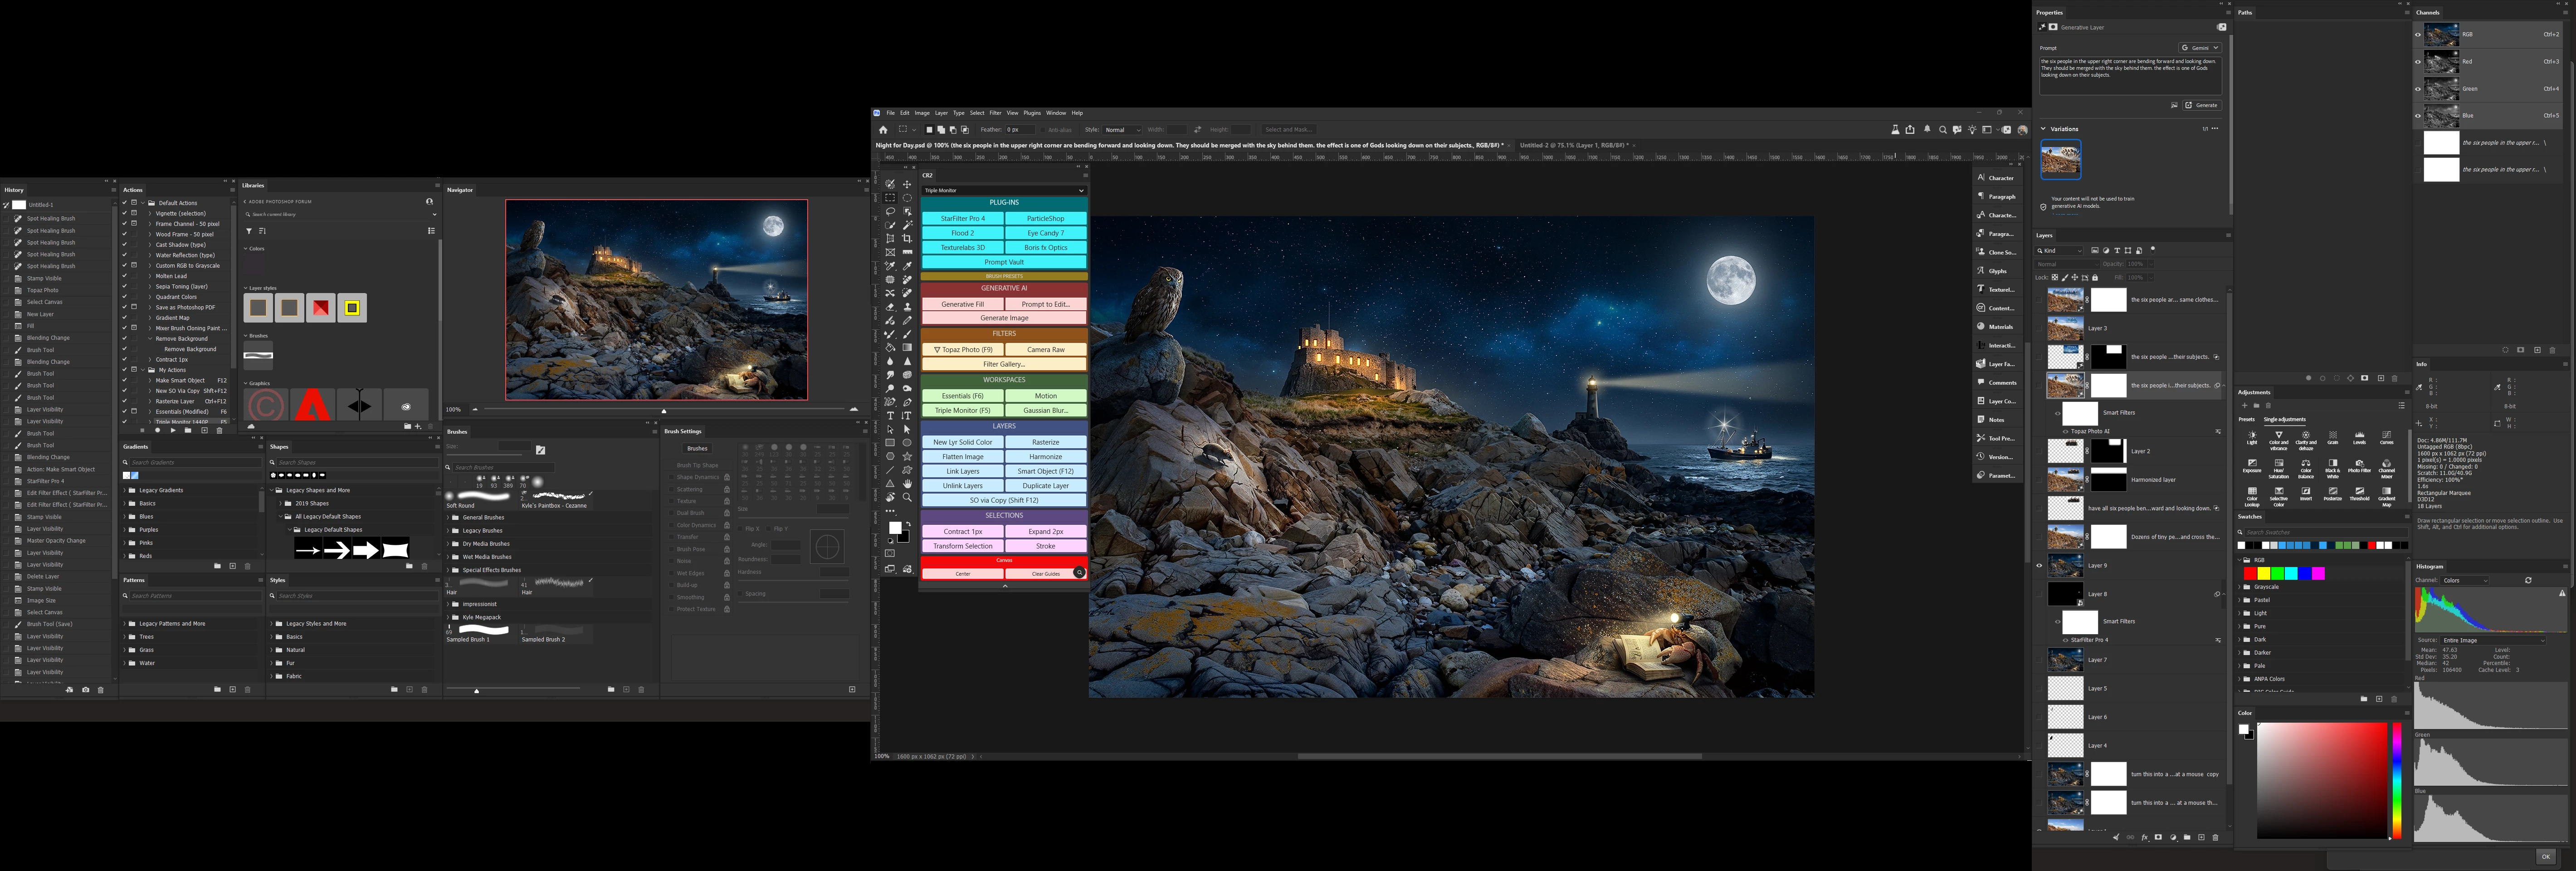Click the StarFilter Pro 4 button

962,218
